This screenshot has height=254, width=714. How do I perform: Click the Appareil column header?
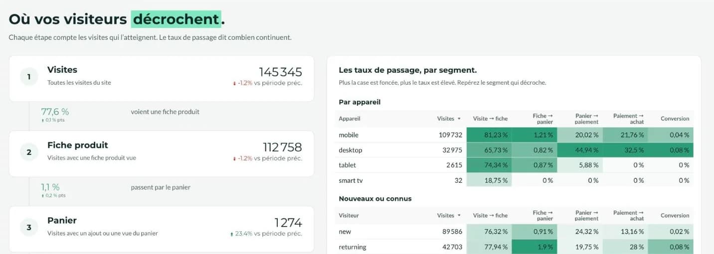click(350, 119)
